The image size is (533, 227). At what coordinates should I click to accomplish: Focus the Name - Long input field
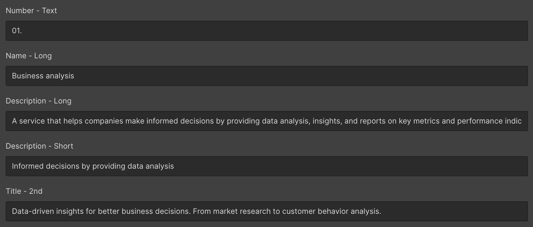coord(266,76)
